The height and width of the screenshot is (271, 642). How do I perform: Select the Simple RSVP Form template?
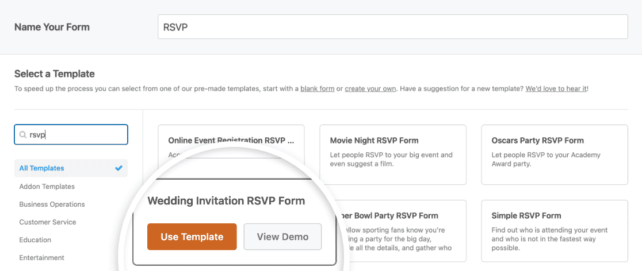pyautogui.click(x=555, y=231)
